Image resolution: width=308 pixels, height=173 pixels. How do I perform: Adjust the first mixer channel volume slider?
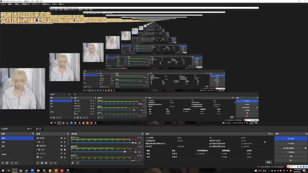coord(102,143)
